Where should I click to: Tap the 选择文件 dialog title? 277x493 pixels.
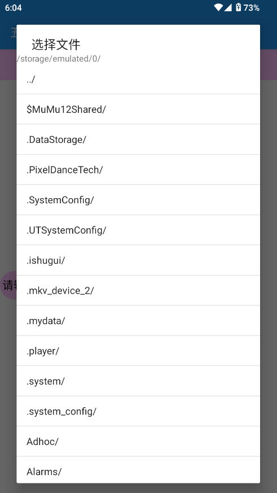coord(56,45)
